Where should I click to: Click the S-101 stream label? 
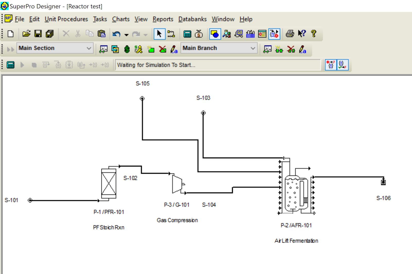(x=12, y=200)
